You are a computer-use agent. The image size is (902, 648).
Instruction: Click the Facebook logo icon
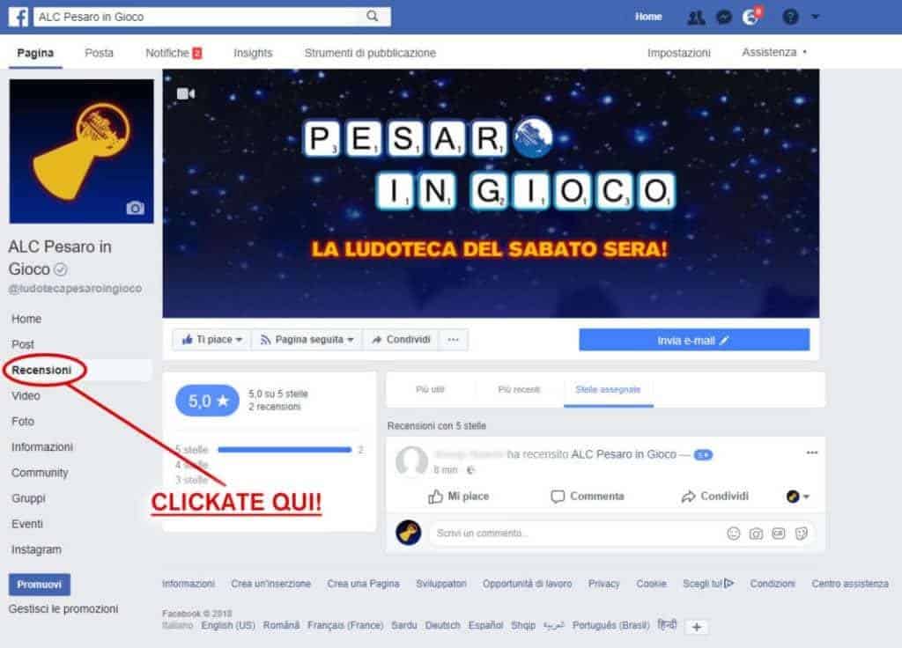coord(18,17)
